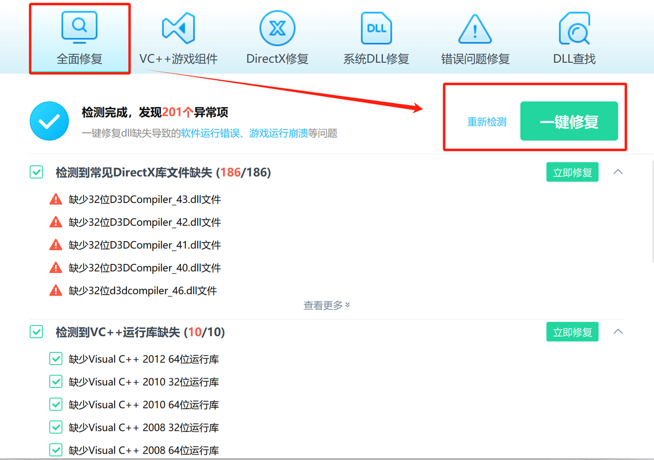The image size is (654, 460).
Task: Click 立即修复 for the VC++运行库 section
Action: pyautogui.click(x=572, y=331)
